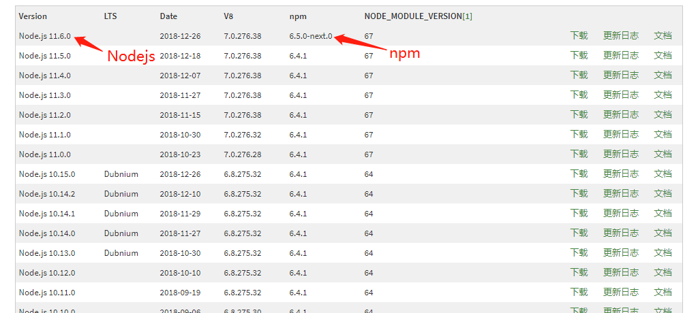Select the Node.js 10.15.0 version cell

click(x=47, y=174)
